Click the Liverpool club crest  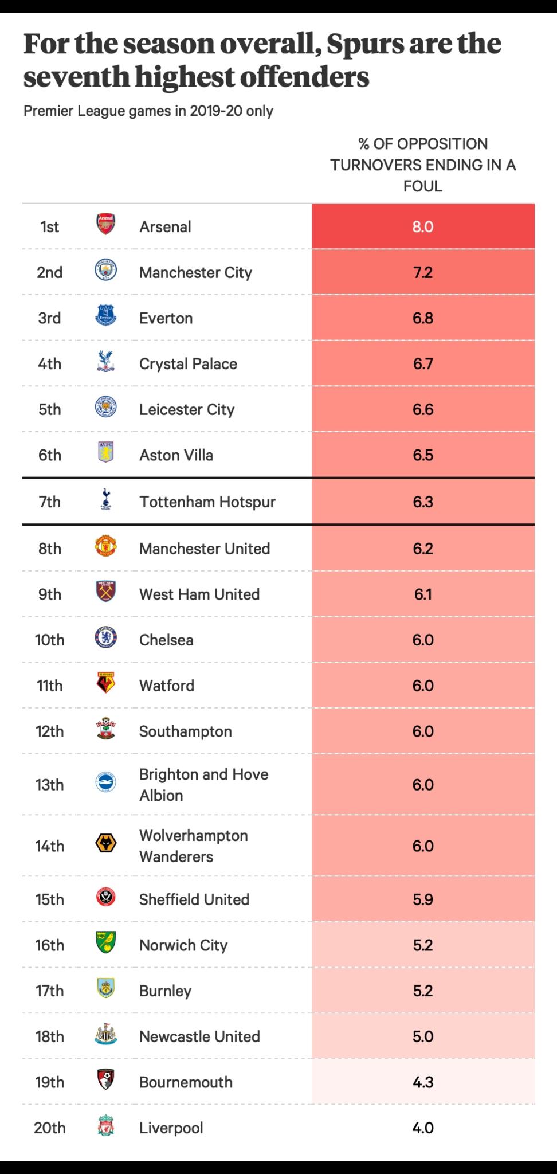tap(106, 1126)
